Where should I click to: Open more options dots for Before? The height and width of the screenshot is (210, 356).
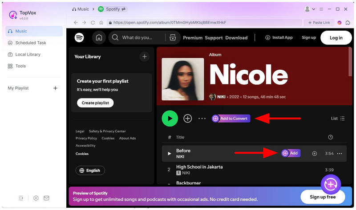(x=340, y=154)
